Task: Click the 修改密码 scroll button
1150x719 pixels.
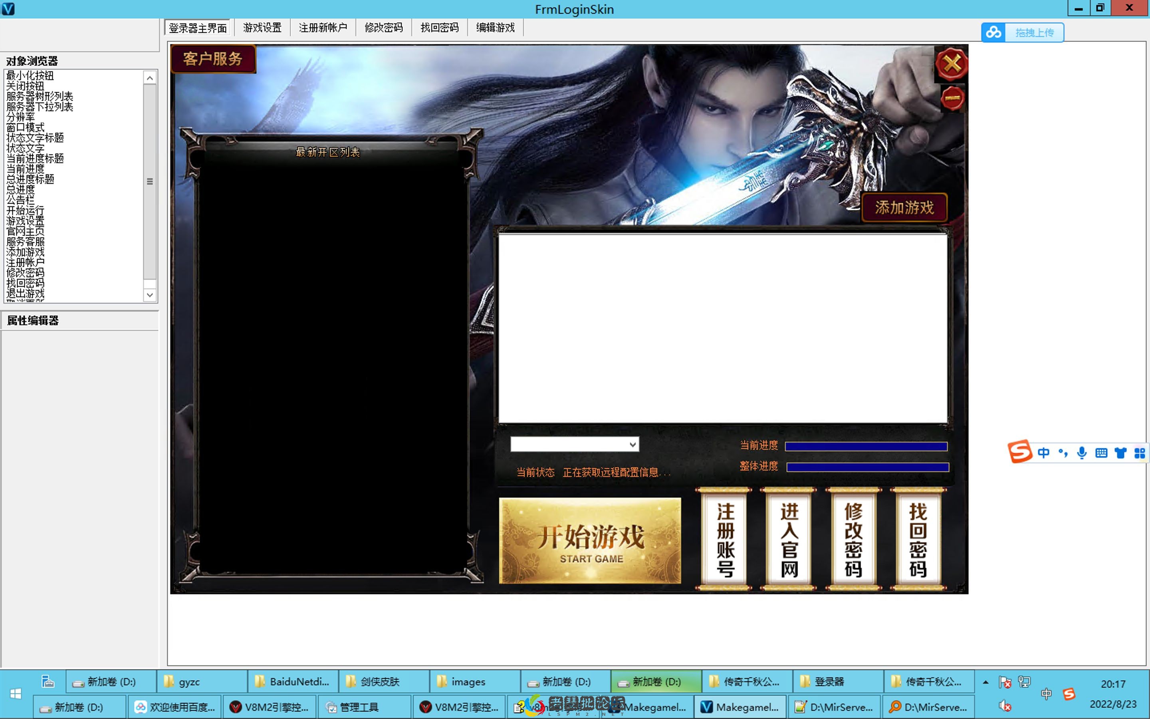Action: click(853, 539)
